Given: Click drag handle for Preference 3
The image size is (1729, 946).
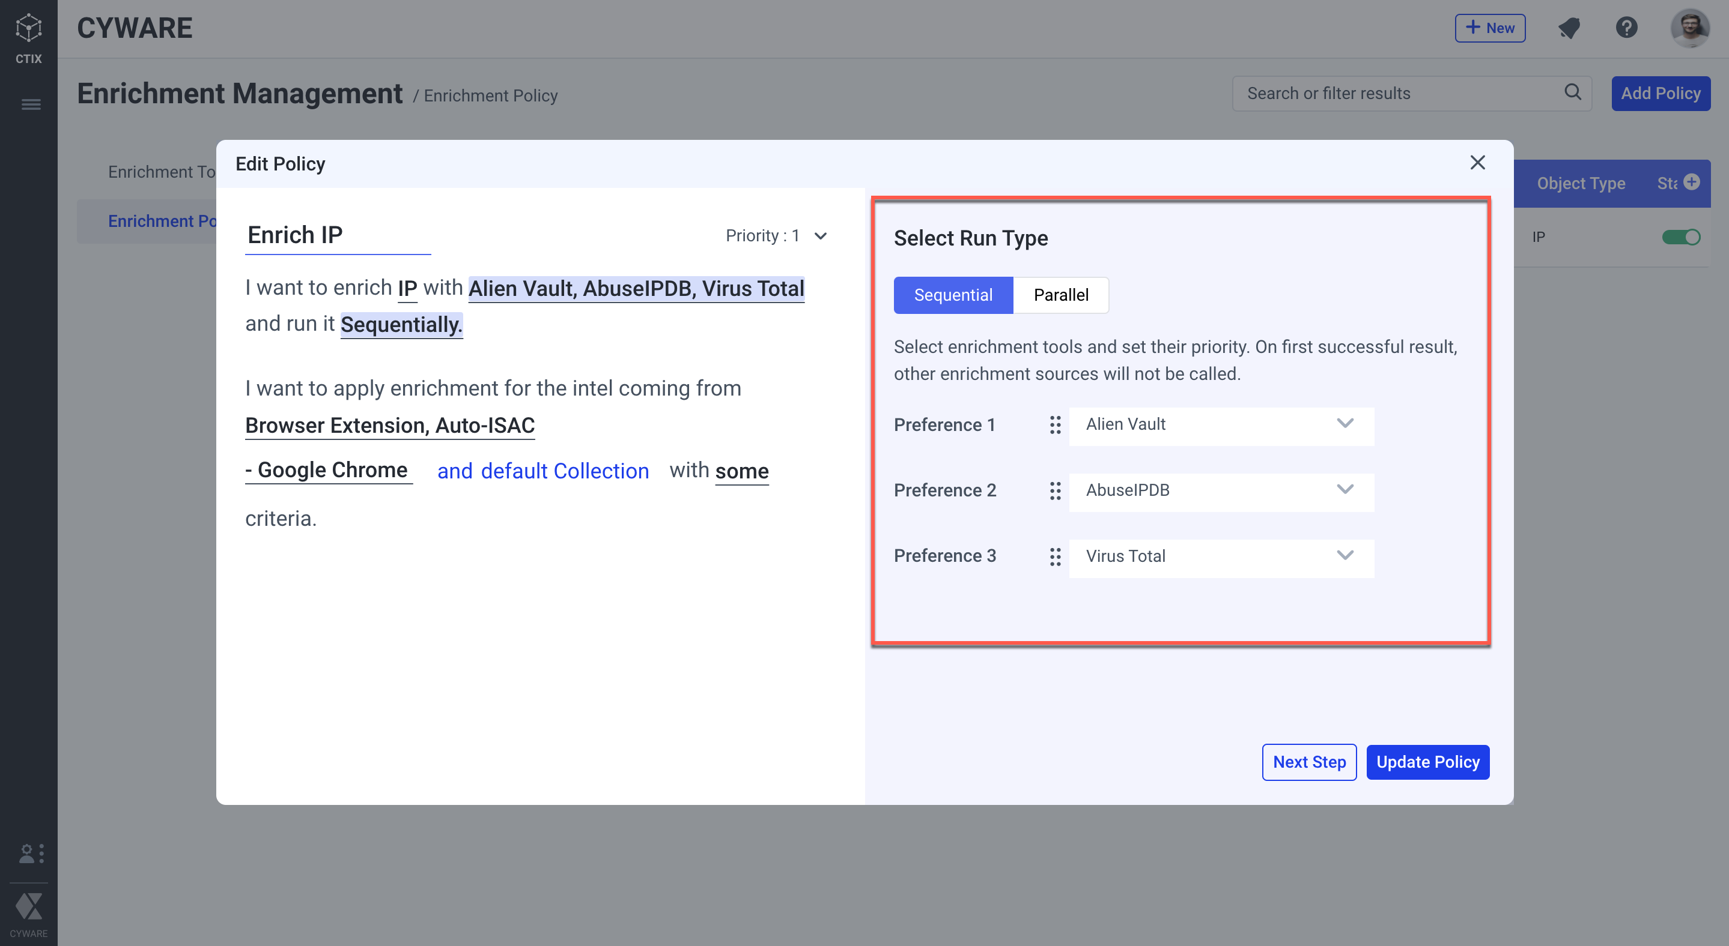Looking at the screenshot, I should [1055, 556].
